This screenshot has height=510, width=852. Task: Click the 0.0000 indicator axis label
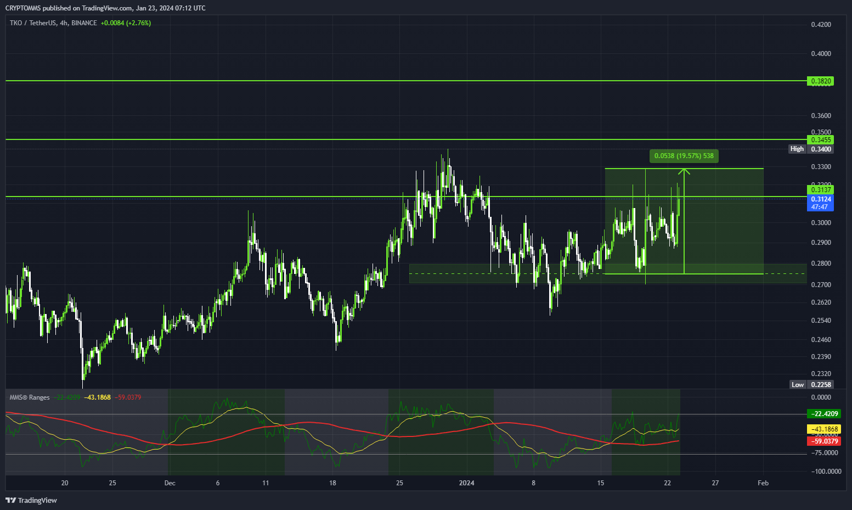(x=821, y=397)
